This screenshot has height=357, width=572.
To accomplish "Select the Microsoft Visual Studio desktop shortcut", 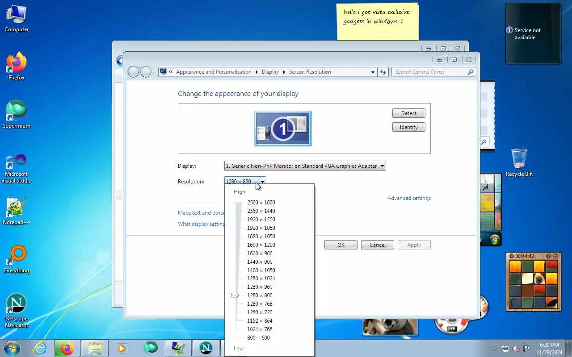I will pyautogui.click(x=17, y=169).
